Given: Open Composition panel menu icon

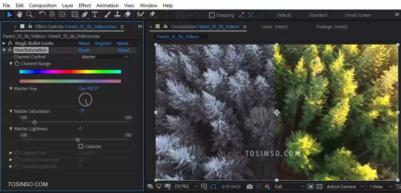Looking at the screenshot, I should (245, 27).
